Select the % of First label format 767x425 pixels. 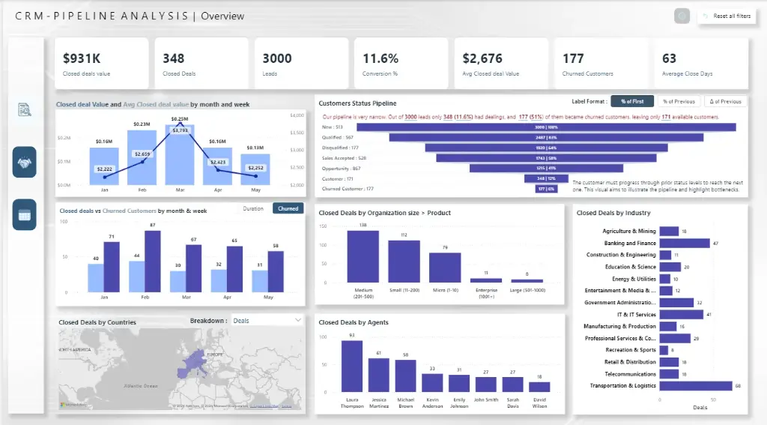tap(632, 101)
